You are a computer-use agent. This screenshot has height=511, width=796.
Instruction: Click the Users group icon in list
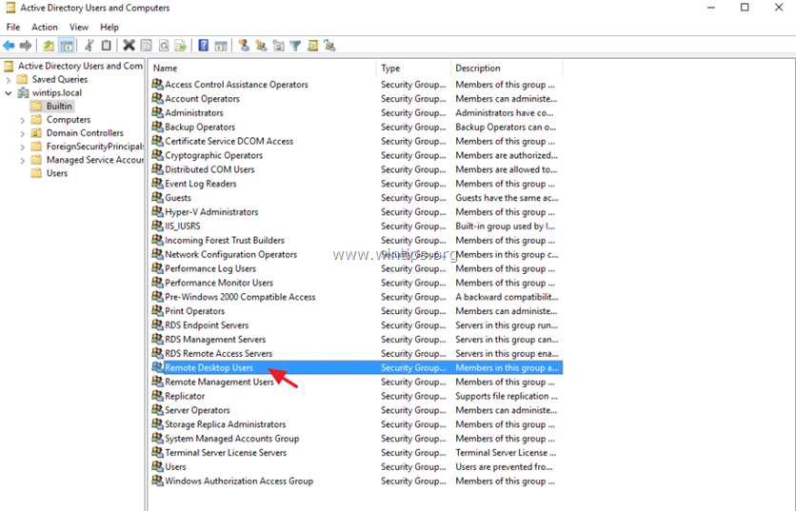pyautogui.click(x=157, y=466)
